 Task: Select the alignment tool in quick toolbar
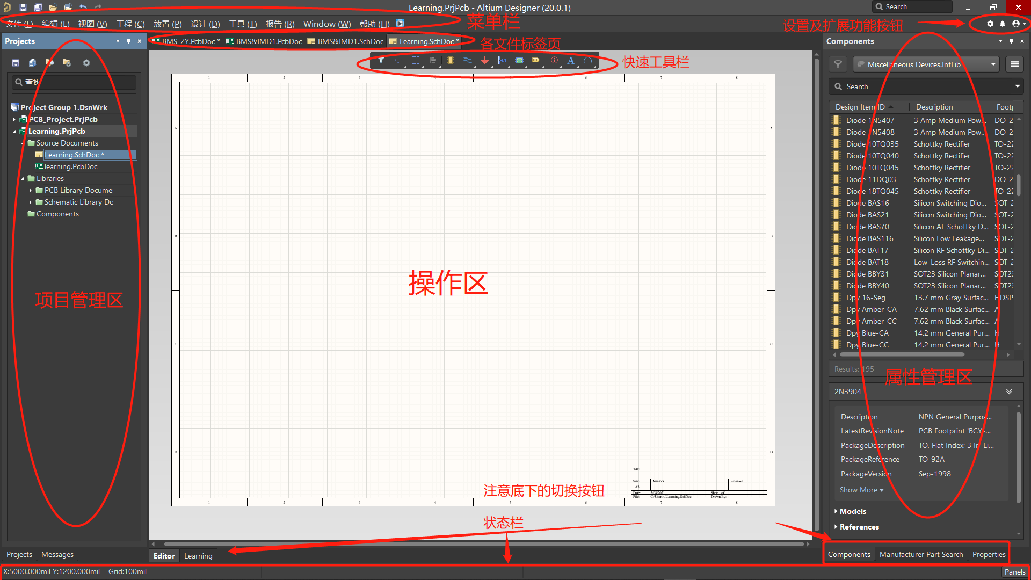pyautogui.click(x=433, y=61)
